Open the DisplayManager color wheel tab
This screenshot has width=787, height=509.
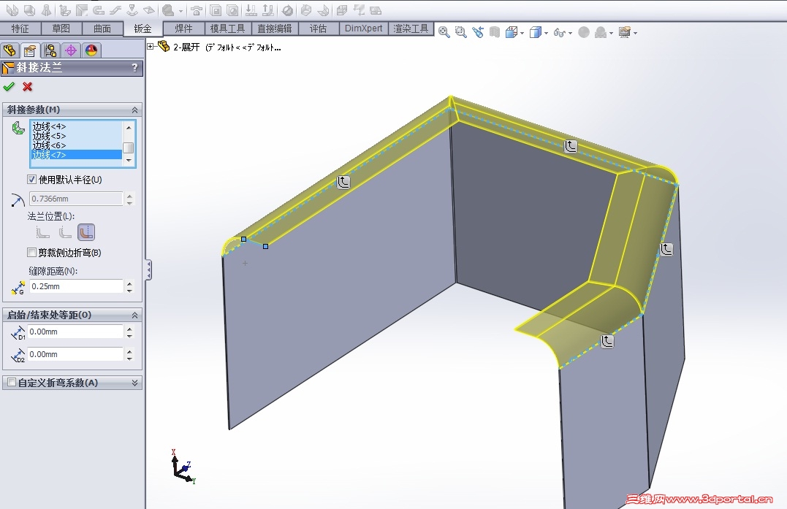[x=91, y=50]
